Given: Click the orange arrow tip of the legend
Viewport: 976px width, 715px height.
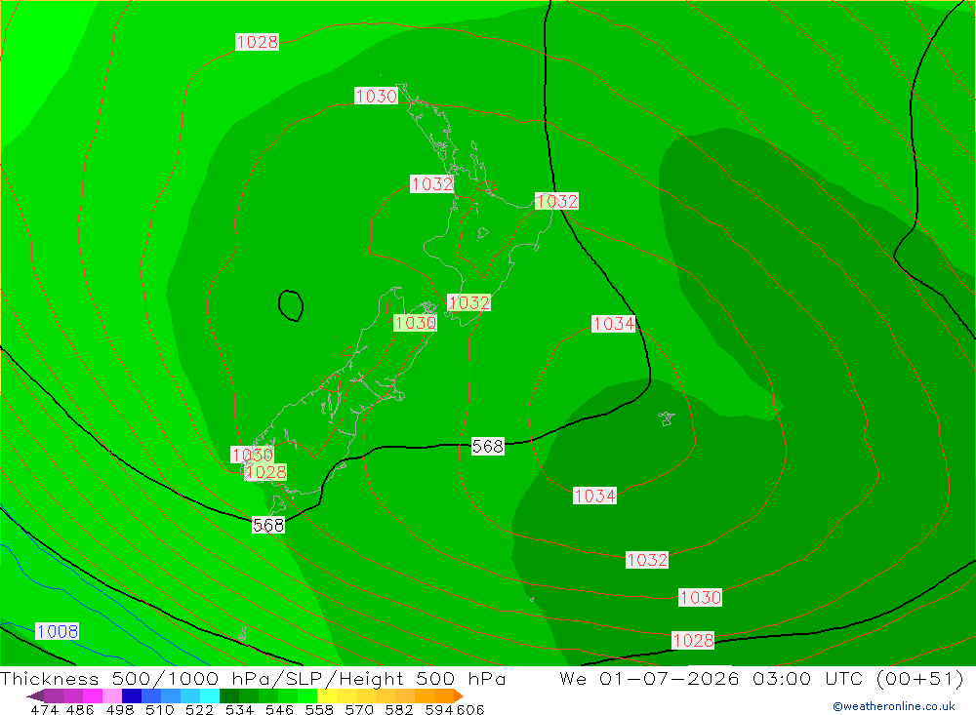Looking at the screenshot, I should 459,695.
